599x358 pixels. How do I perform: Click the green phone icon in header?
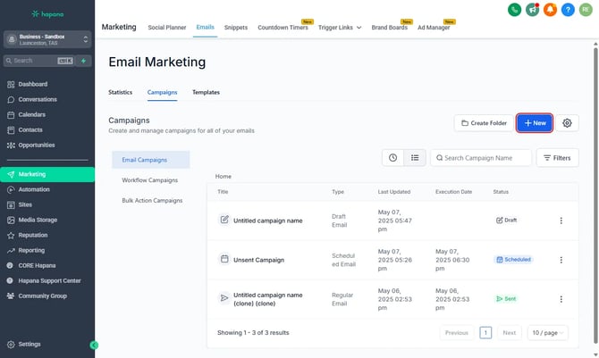click(514, 10)
